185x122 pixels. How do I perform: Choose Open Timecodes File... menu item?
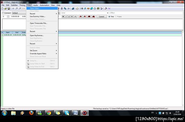(x=42, y=23)
